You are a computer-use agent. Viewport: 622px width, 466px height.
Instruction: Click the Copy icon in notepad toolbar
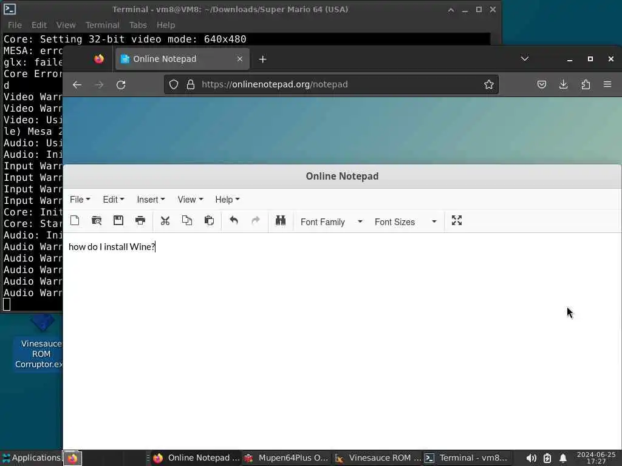pos(187,220)
